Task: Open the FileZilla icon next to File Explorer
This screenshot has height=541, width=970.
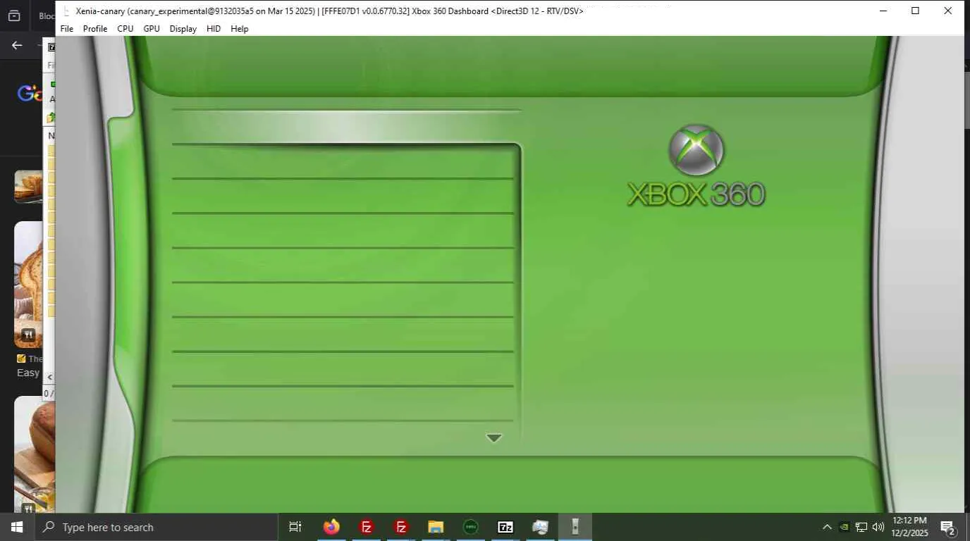Action: click(401, 527)
